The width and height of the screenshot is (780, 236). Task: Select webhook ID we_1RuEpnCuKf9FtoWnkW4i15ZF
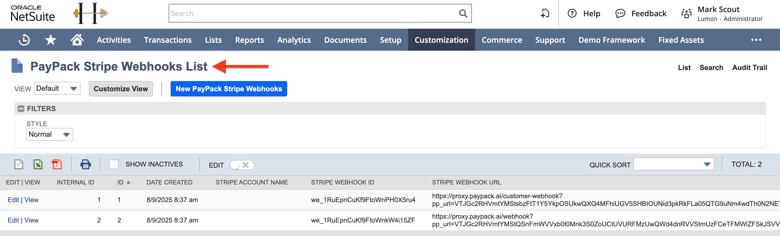pyautogui.click(x=363, y=220)
